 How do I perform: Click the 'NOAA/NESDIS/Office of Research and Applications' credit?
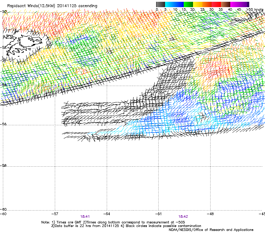coord(211,230)
